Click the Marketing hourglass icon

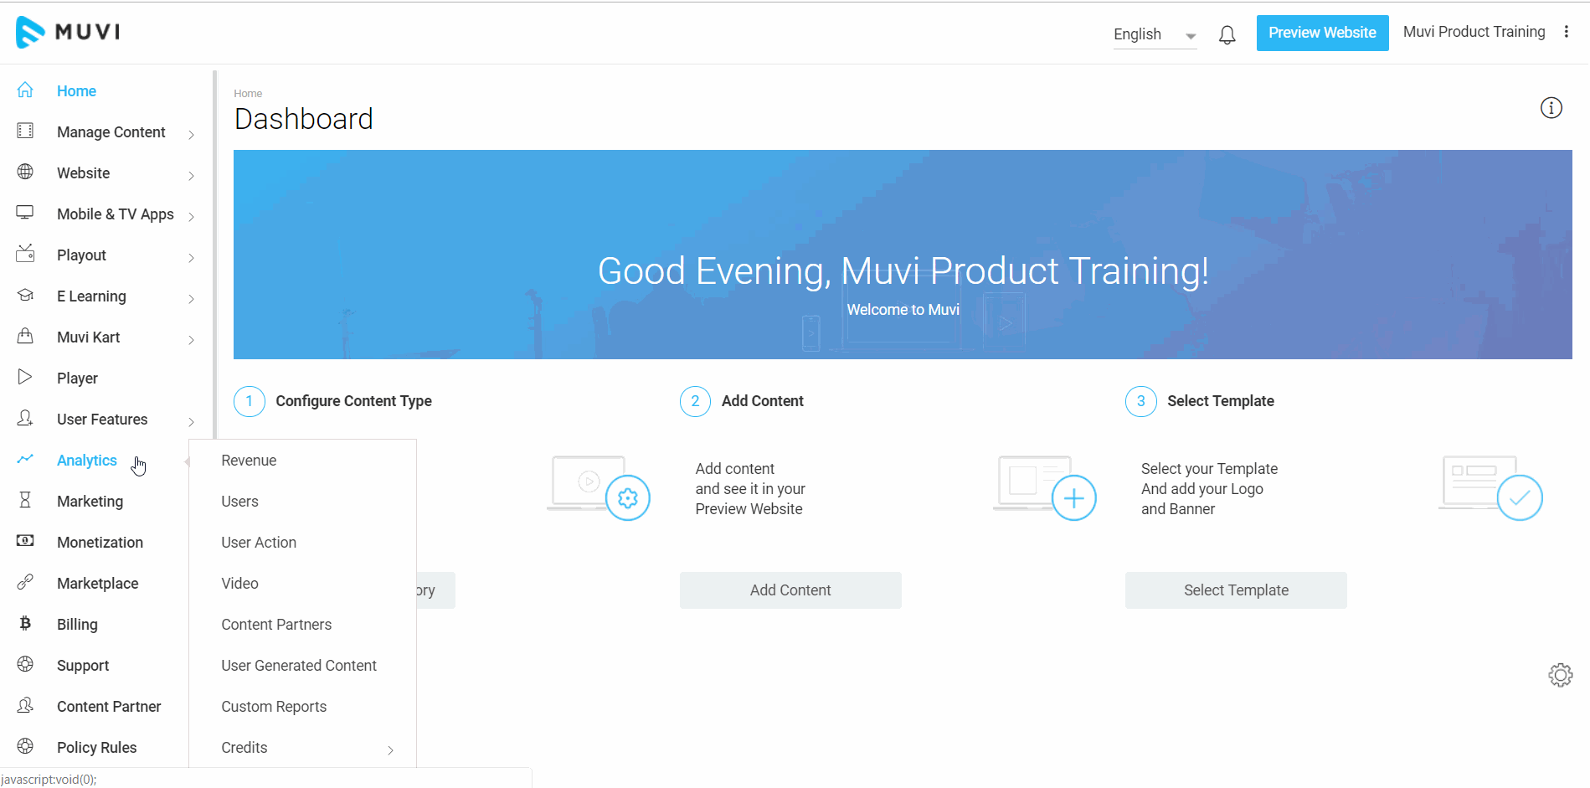pos(25,500)
